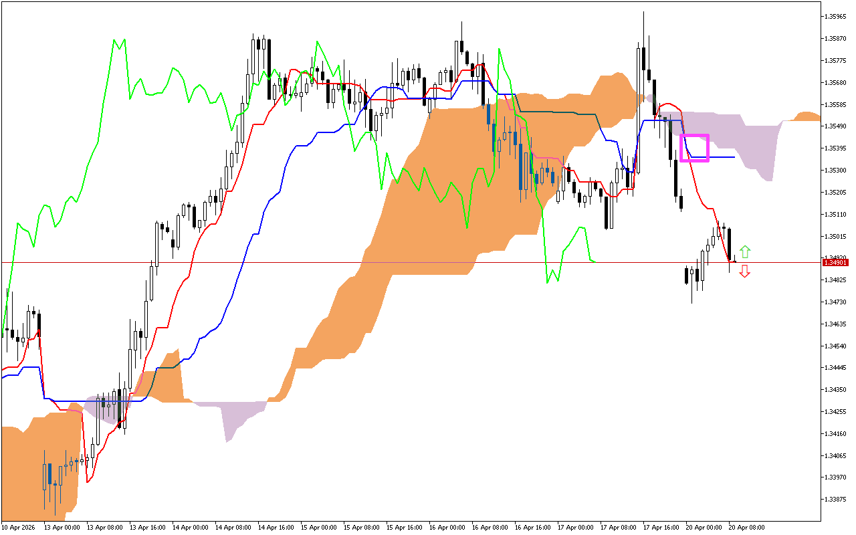Select the last small candle on the chart

coord(734,261)
